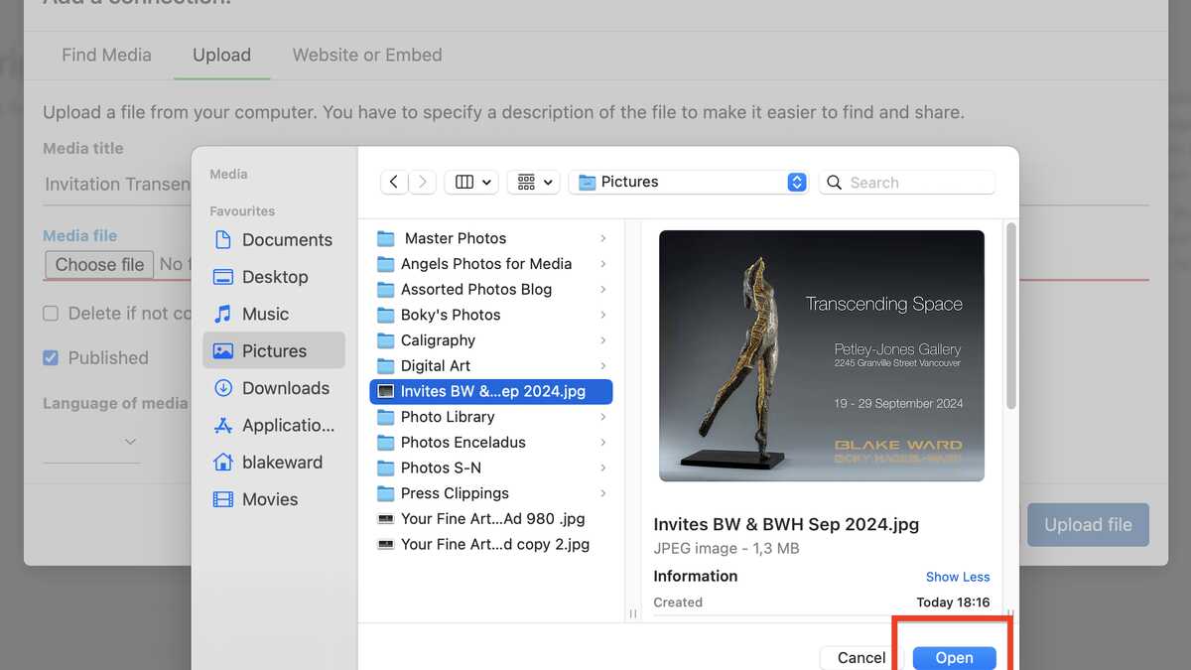Open the Language of media dropdown
Image resolution: width=1191 pixels, height=670 pixels.
91,441
